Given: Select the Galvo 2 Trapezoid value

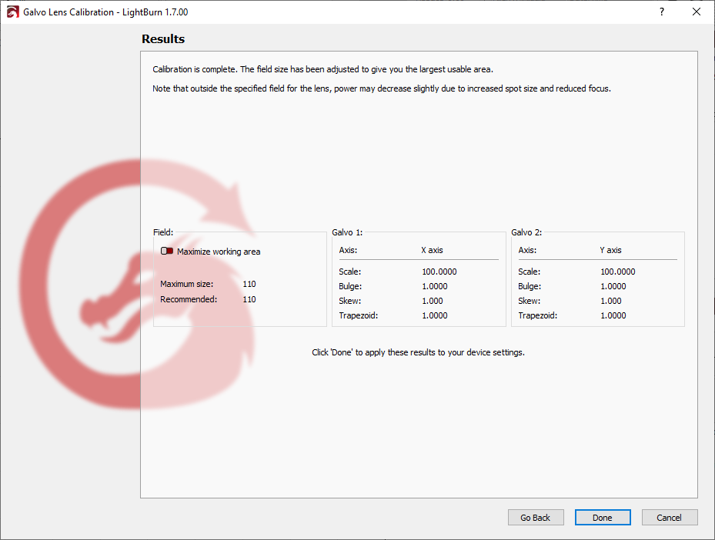Looking at the screenshot, I should point(613,315).
